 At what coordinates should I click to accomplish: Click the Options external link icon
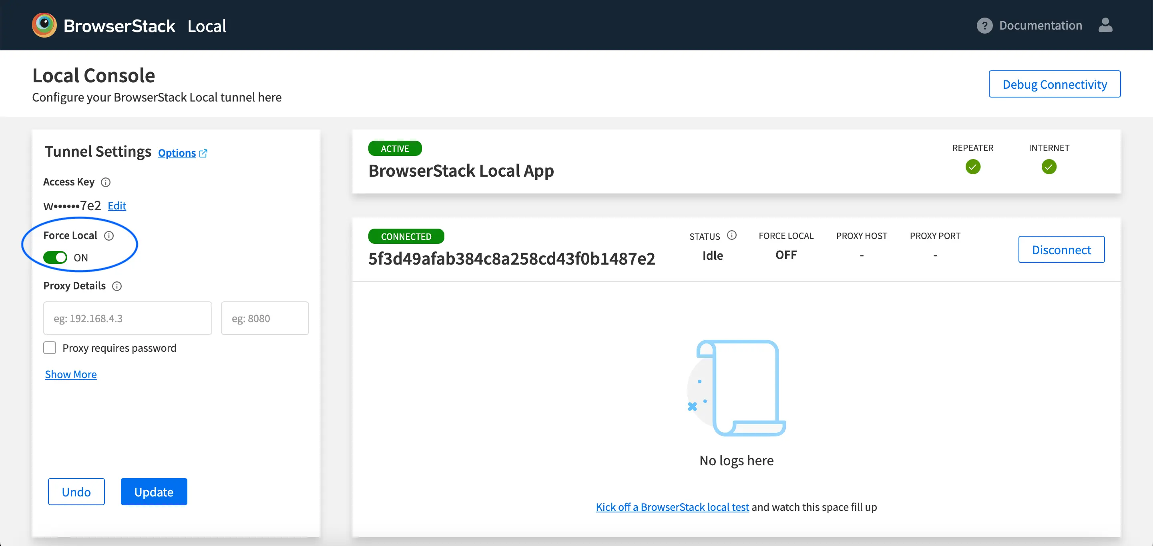coord(203,153)
